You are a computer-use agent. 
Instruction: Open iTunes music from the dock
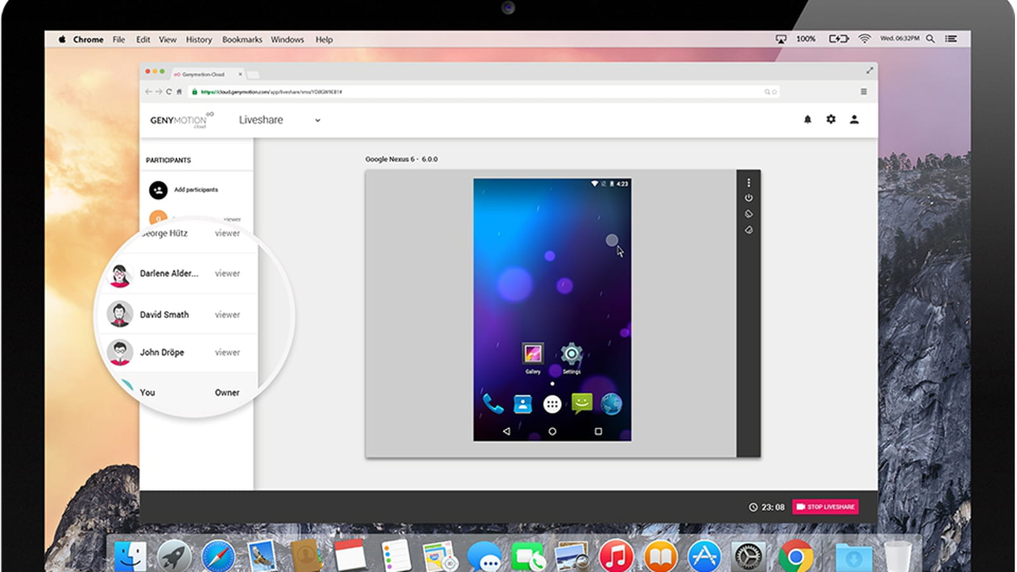616,556
